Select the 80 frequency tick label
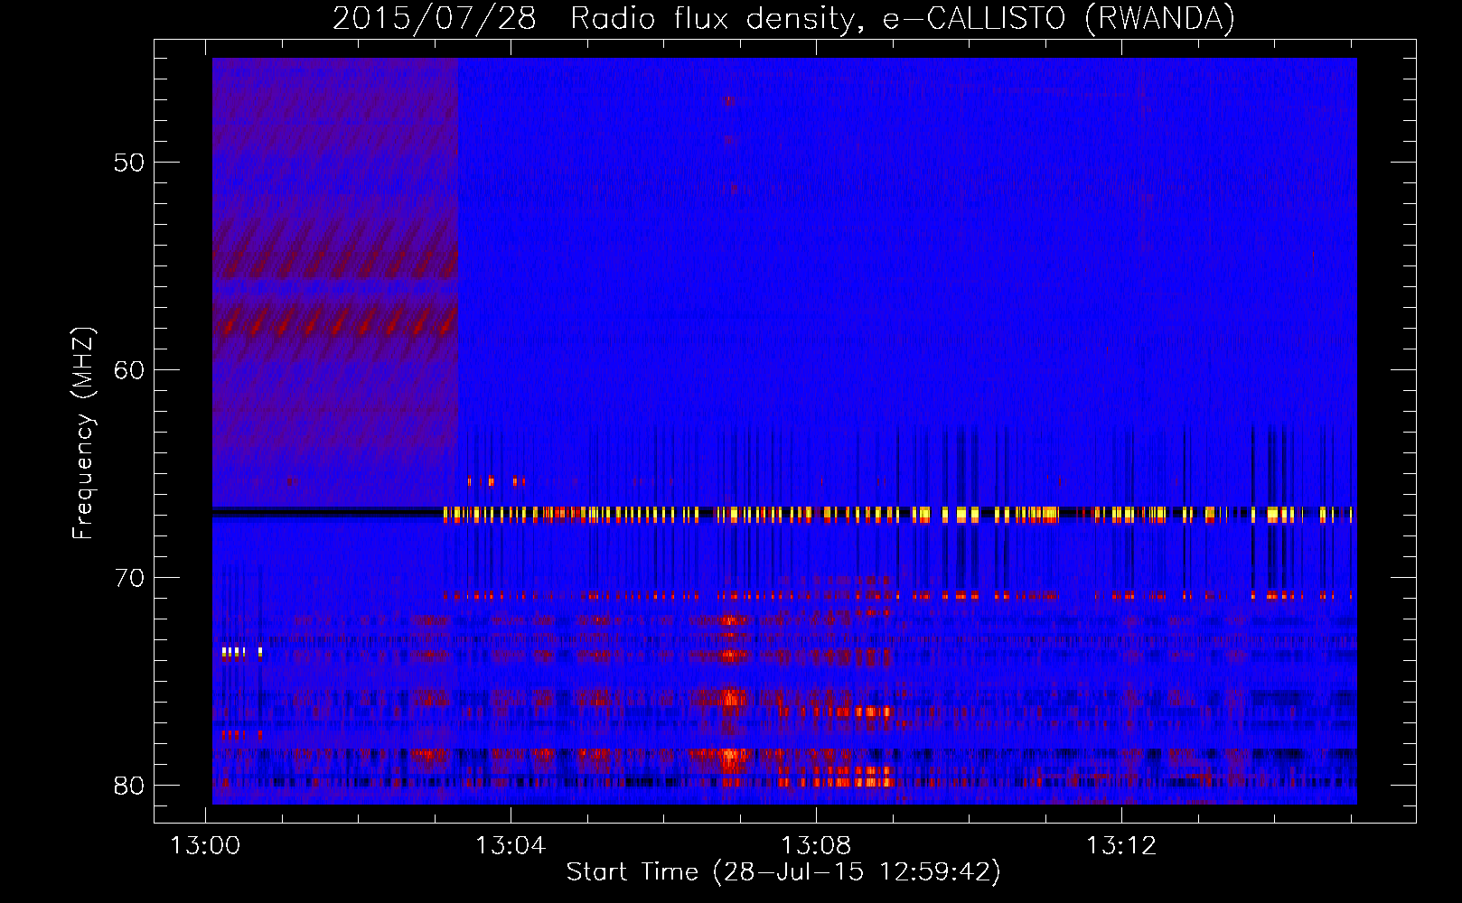Viewport: 1462px width, 903px height. pyautogui.click(x=129, y=785)
